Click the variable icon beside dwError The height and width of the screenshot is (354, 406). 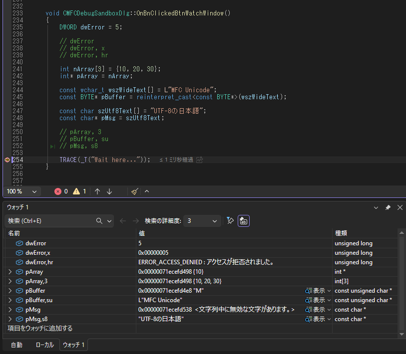click(19, 243)
